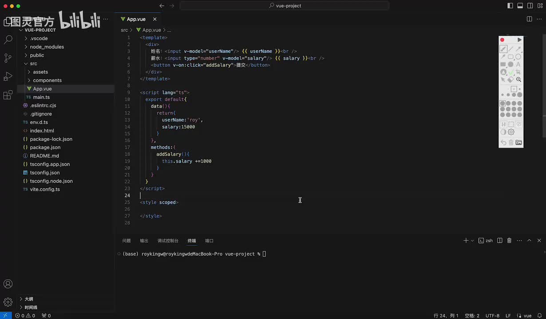Open the Source Control view

8,58
